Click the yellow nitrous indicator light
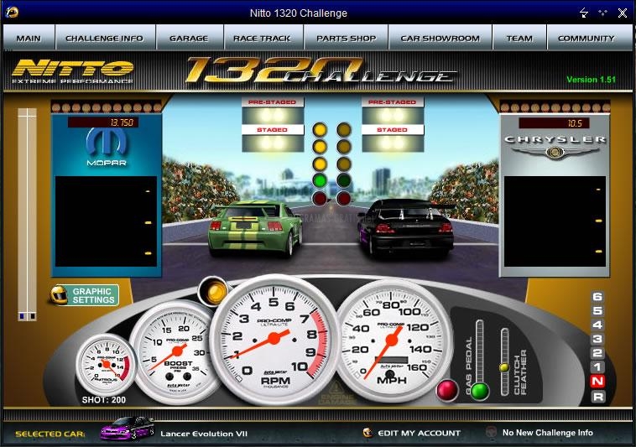Screen dimensions: 636x447 tap(214, 291)
